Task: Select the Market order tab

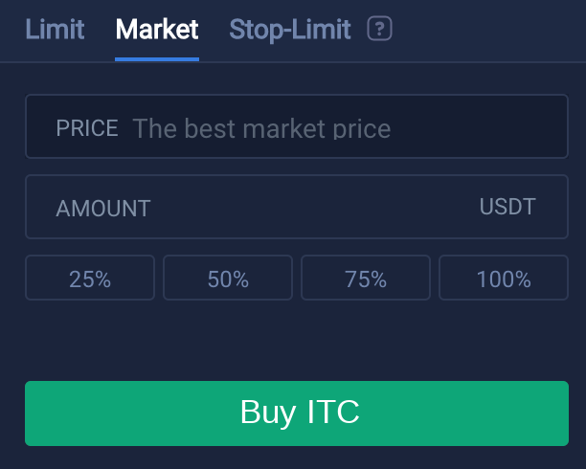Action: pos(157,29)
